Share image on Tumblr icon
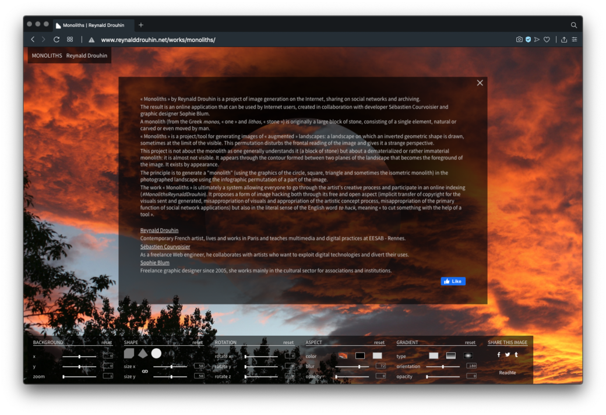Image resolution: width=606 pixels, height=415 pixels. [x=516, y=354]
